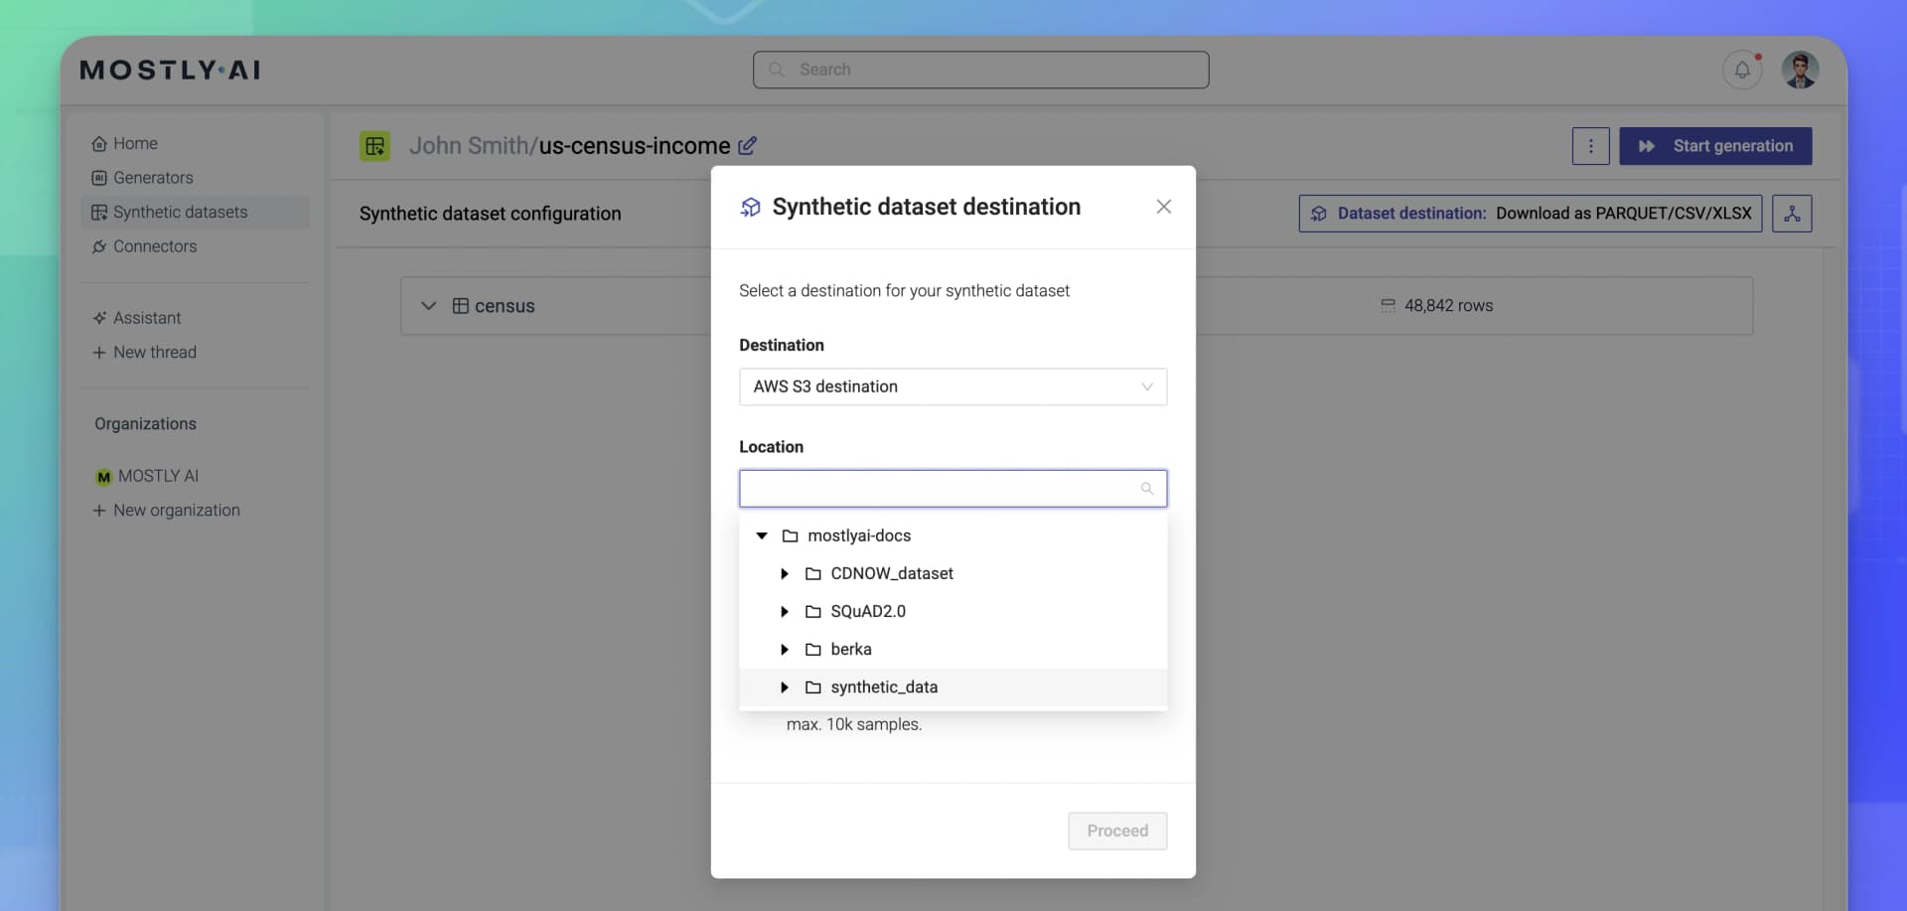Screen dimensions: 1907x911
Task: Open the notifications bell
Action: (1742, 70)
